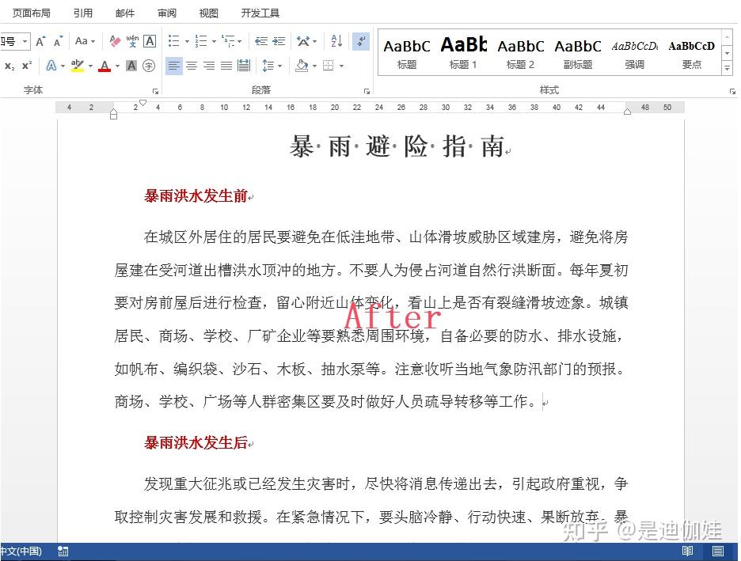Toggle show paragraph marks button
The width and height of the screenshot is (741, 561).
coord(361,41)
